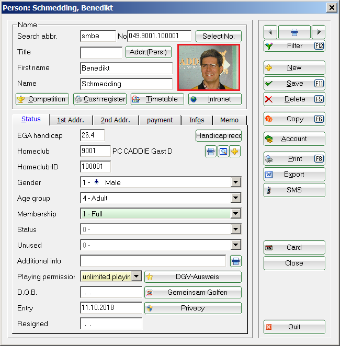Switch to the 1st Addr. tab

[71, 120]
